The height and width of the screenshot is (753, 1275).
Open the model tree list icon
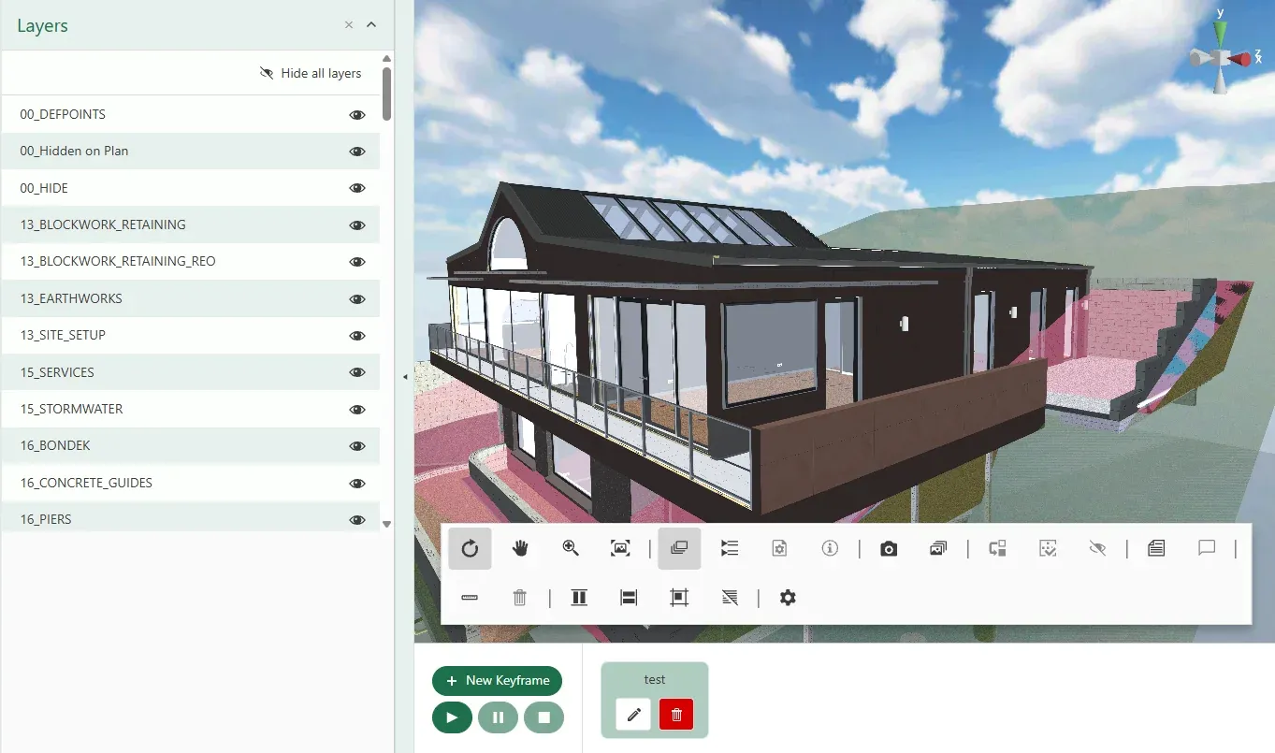pyautogui.click(x=730, y=549)
